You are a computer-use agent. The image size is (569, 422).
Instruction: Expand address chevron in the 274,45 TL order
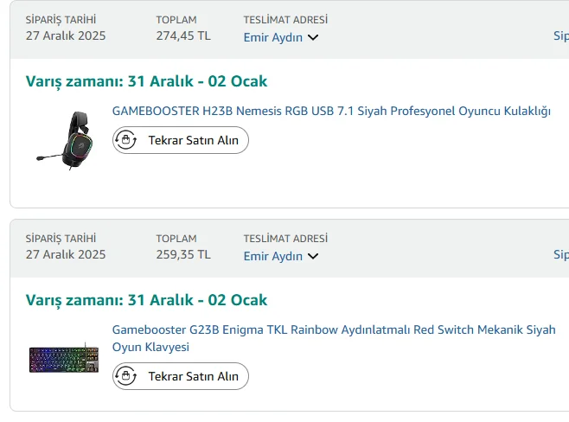[x=313, y=37]
